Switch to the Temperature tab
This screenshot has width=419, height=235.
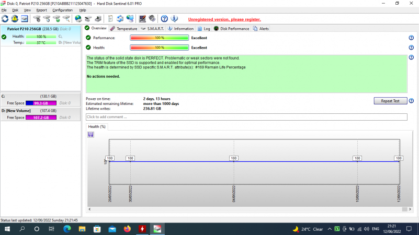pyautogui.click(x=124, y=29)
